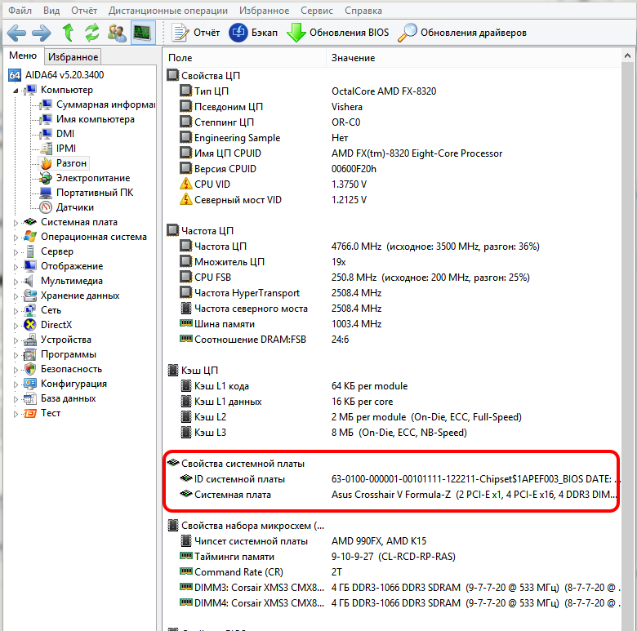Expand the Отображение tree node
637x631 pixels.
pos(16,267)
